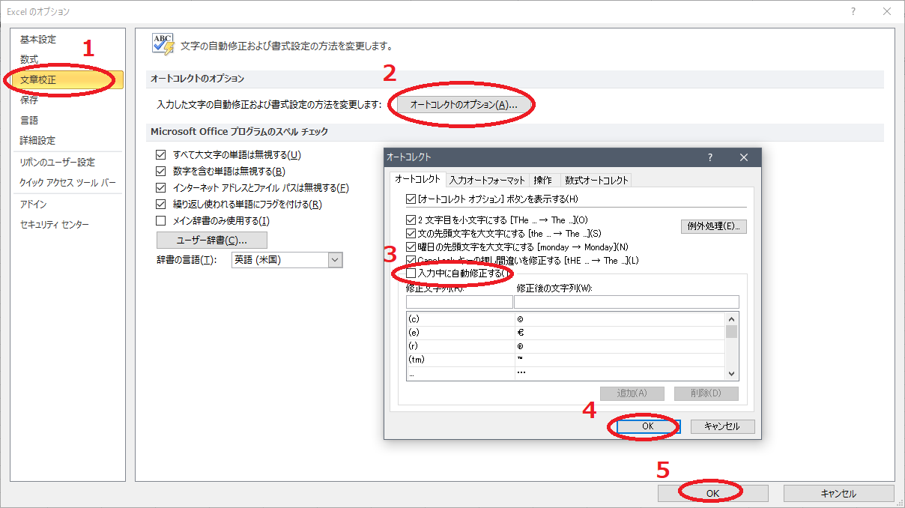Toggle 文の先頭文字を大文字にする checkbox
Screen dimensions: 905x508
(410, 234)
